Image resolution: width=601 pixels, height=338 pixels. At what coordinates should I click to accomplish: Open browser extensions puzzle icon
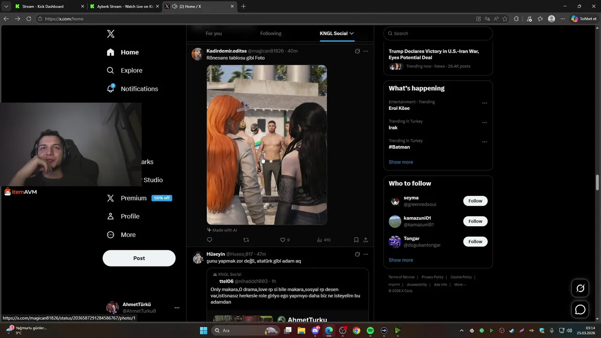pos(516,19)
